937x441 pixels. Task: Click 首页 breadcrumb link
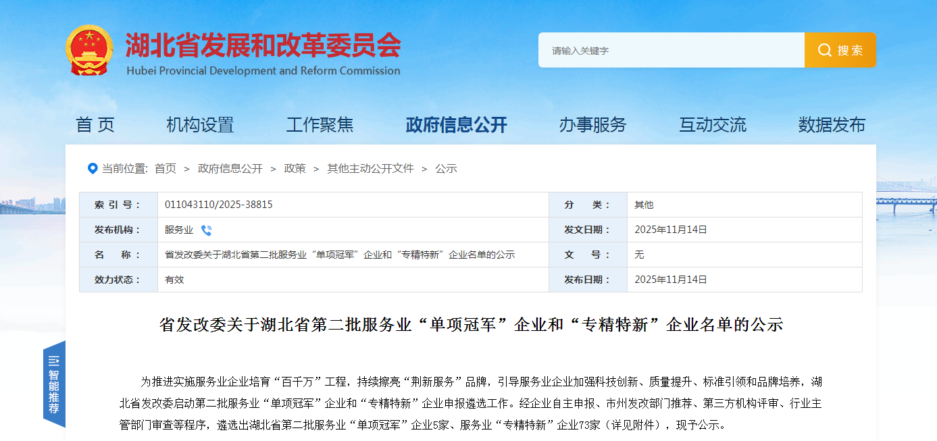coord(165,169)
